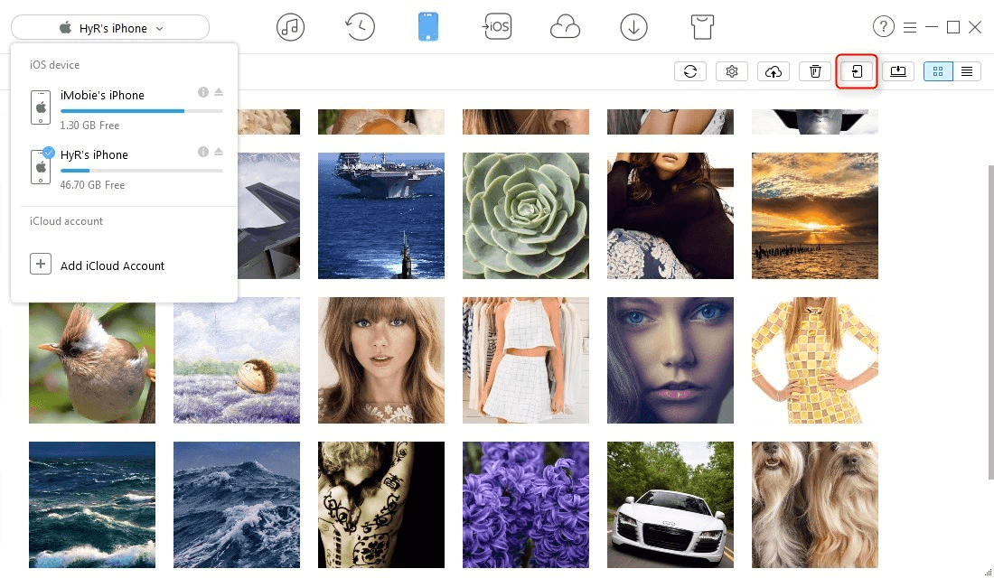Send photos to computer button
The height and width of the screenshot is (578, 994).
898,71
